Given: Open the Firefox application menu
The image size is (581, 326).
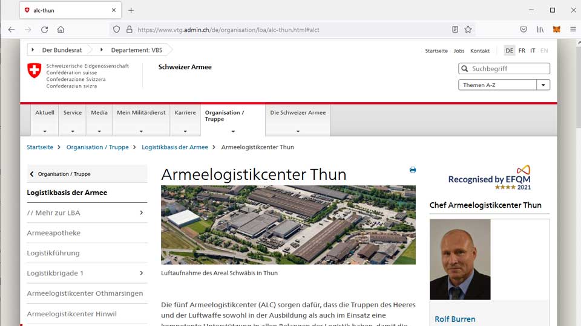Looking at the screenshot, I should point(573,29).
